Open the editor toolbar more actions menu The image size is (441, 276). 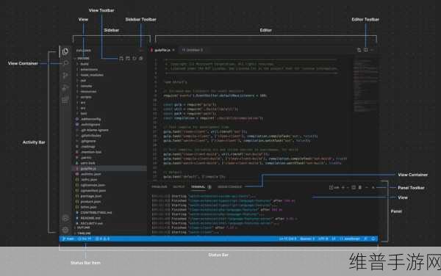click(x=372, y=50)
